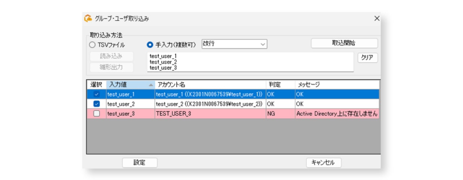Click the Active Directory上に存在しません message
The height and width of the screenshot is (180, 463).
tap(337, 113)
